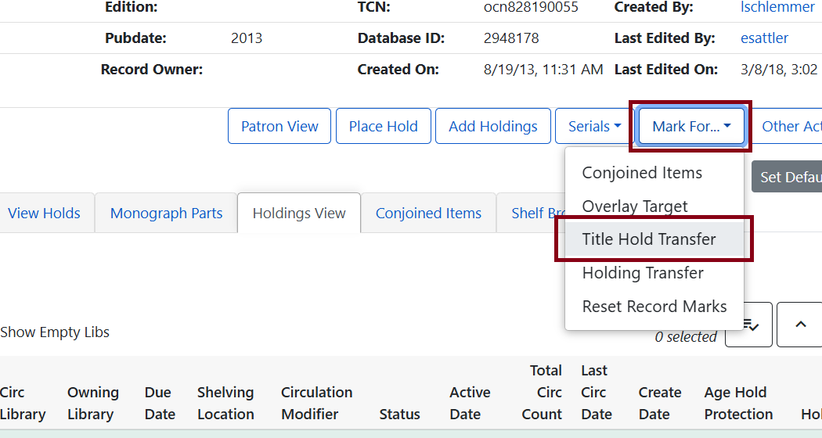Click the Patron View button
This screenshot has width=822, height=438.
(x=279, y=126)
